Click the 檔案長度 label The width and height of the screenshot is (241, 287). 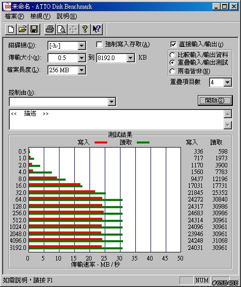[x=23, y=70]
